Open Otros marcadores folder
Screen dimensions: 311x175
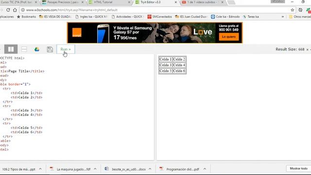pos(300,17)
